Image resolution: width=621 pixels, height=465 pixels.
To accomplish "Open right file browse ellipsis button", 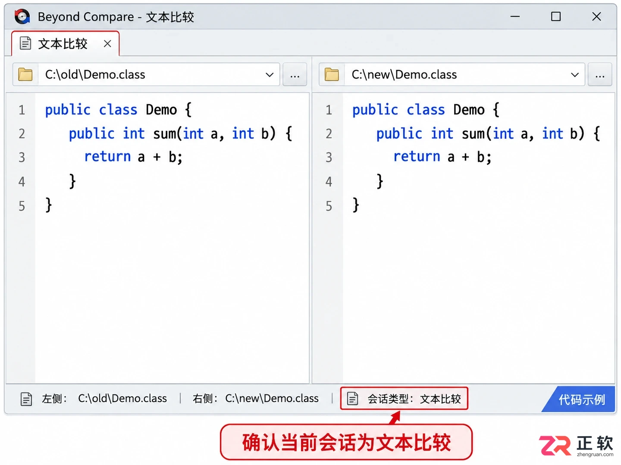I will [x=600, y=74].
